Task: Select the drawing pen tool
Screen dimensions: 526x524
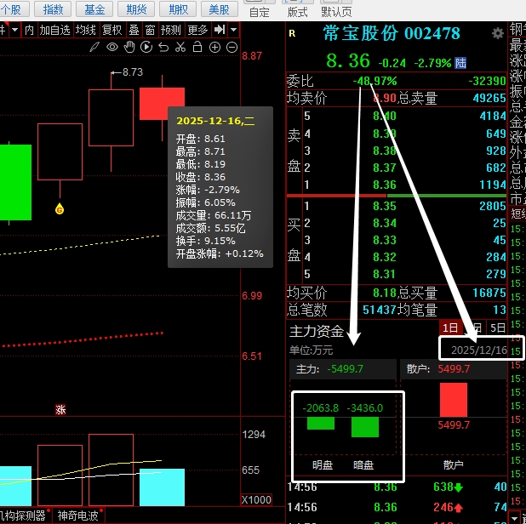Action: pyautogui.click(x=94, y=47)
